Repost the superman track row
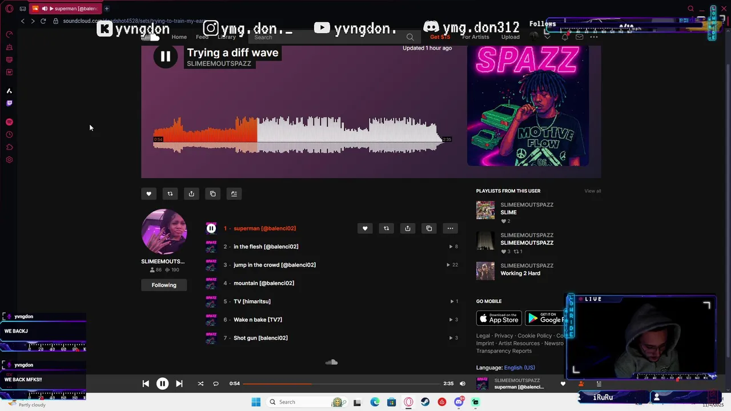The image size is (731, 411). [386, 228]
